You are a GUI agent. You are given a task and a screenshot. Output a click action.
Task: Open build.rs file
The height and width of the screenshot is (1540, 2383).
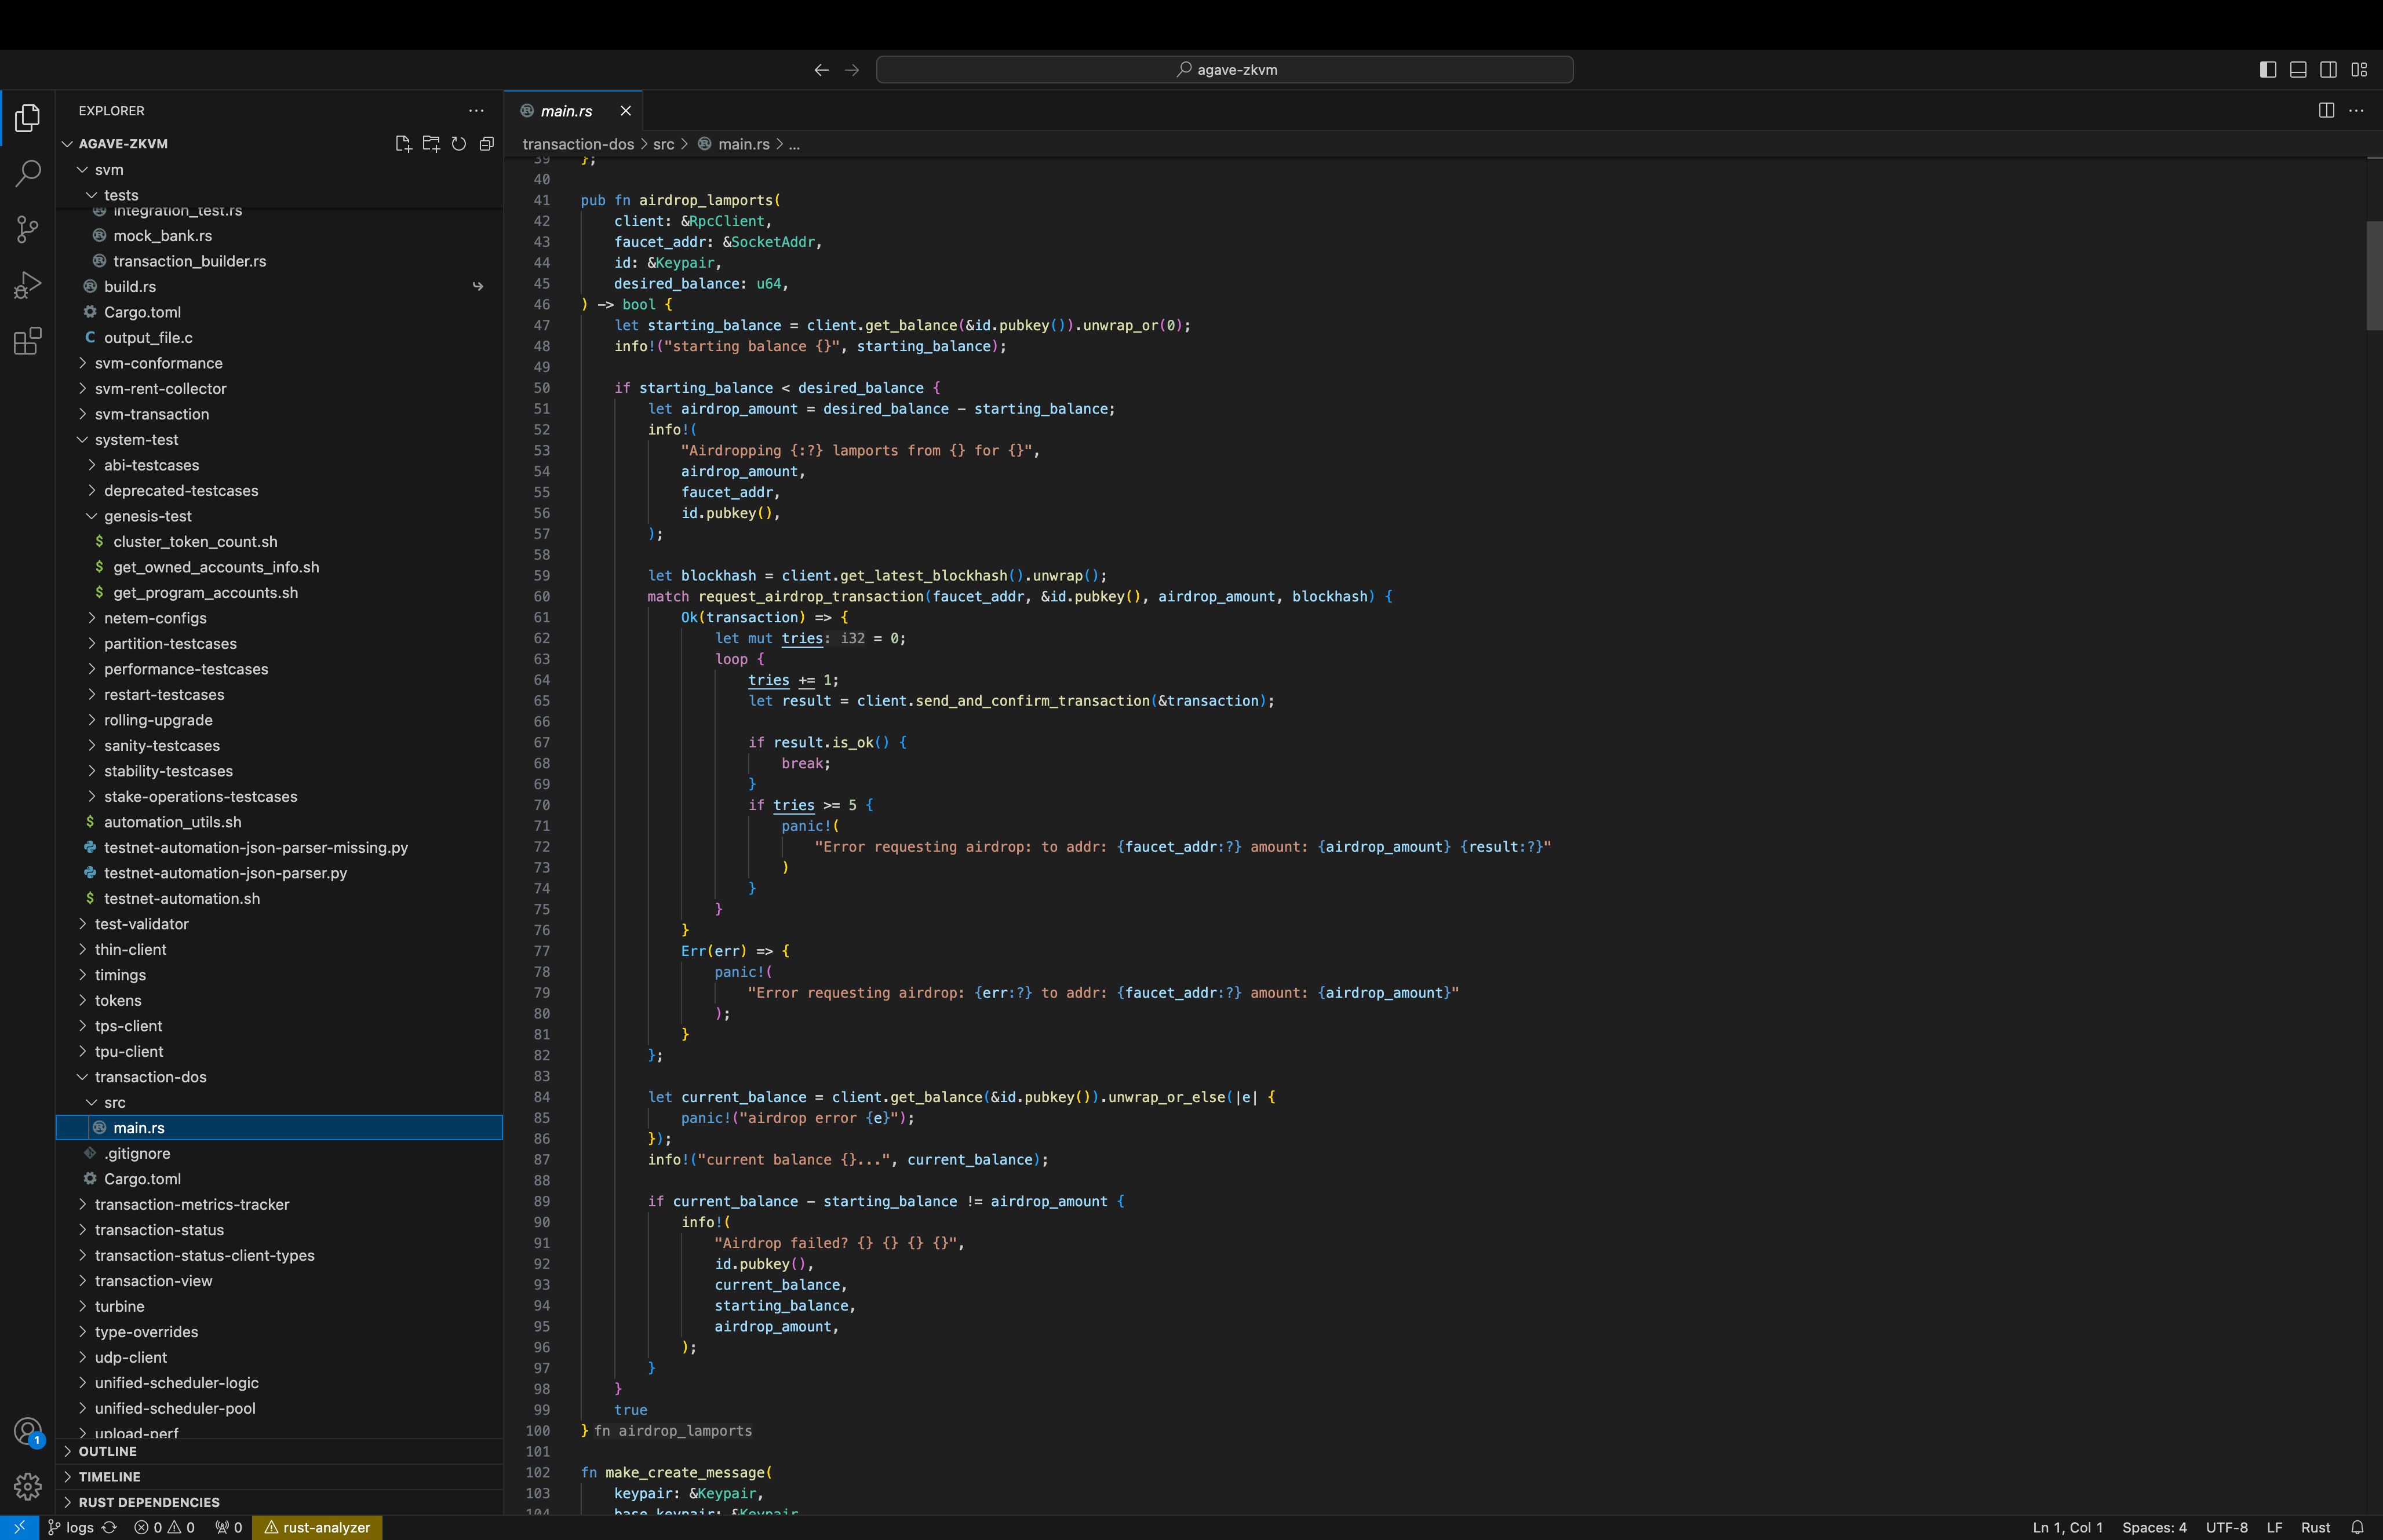(279, 287)
